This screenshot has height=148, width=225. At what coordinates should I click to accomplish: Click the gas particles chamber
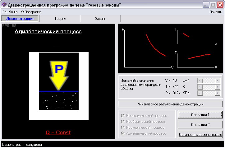[59, 101]
